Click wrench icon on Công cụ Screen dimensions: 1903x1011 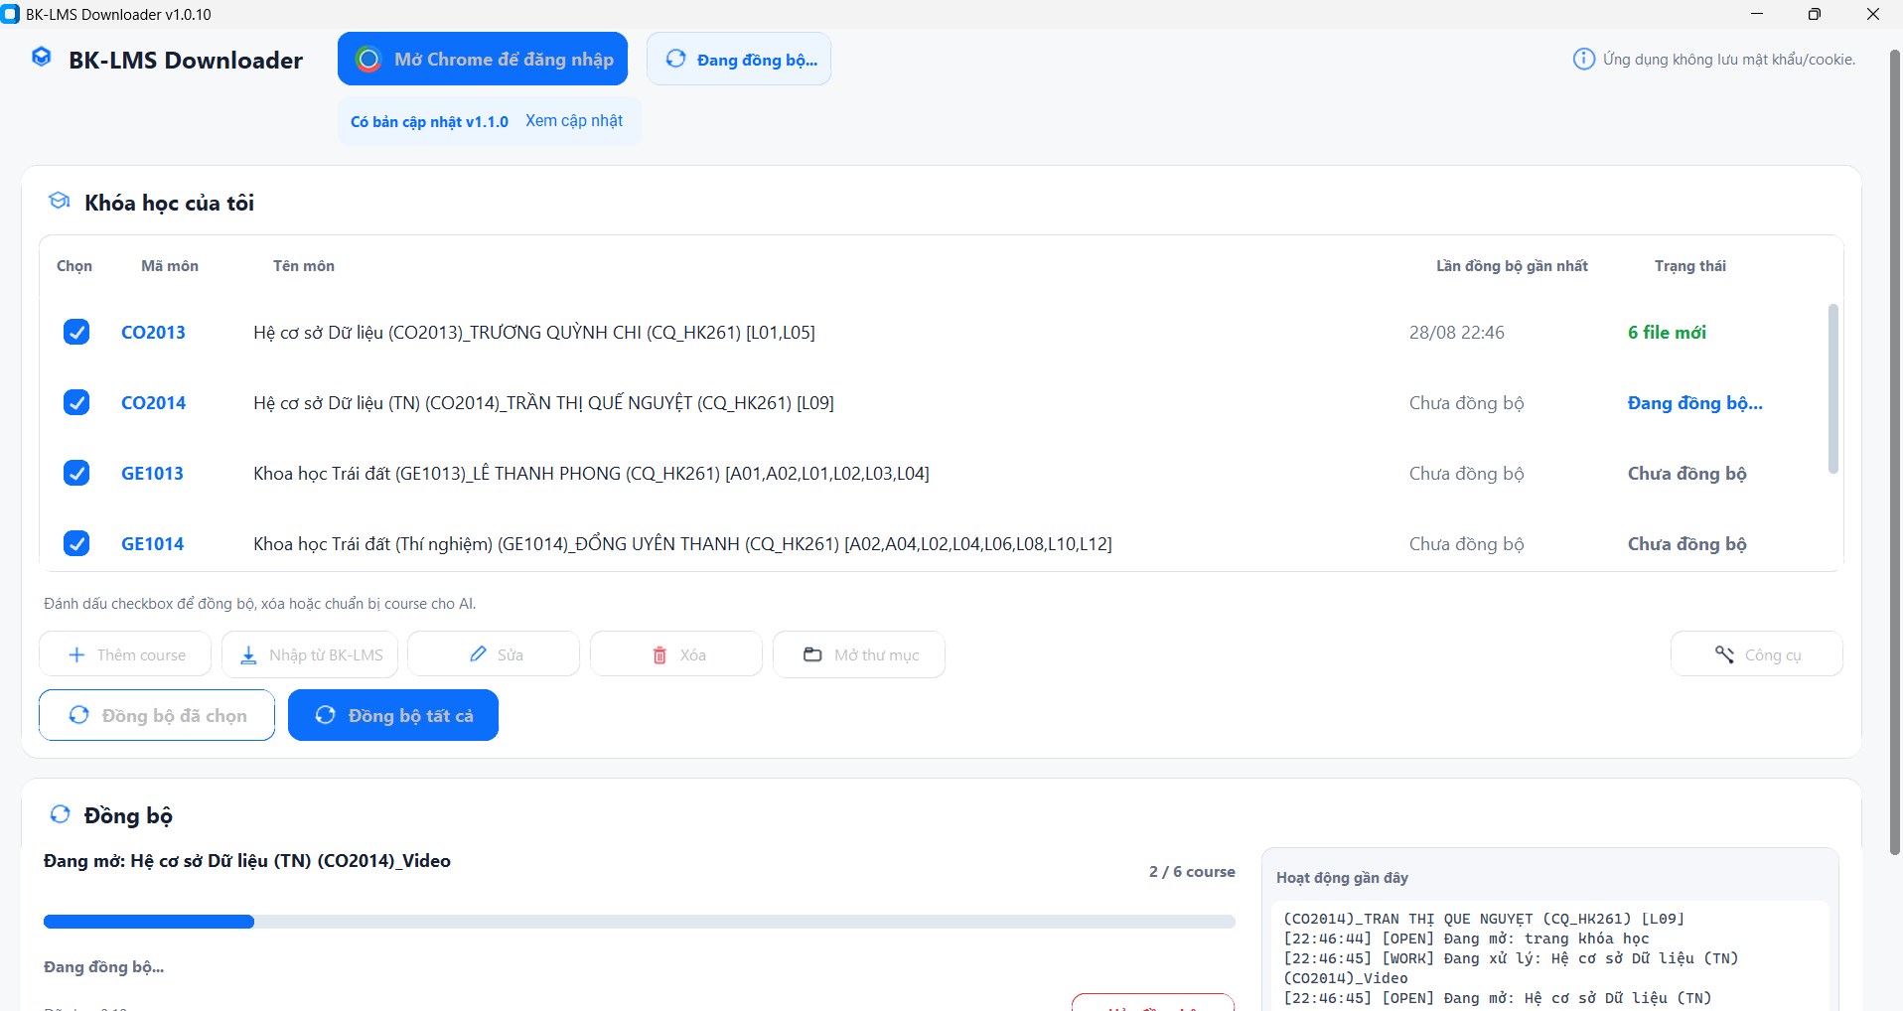[x=1725, y=654]
